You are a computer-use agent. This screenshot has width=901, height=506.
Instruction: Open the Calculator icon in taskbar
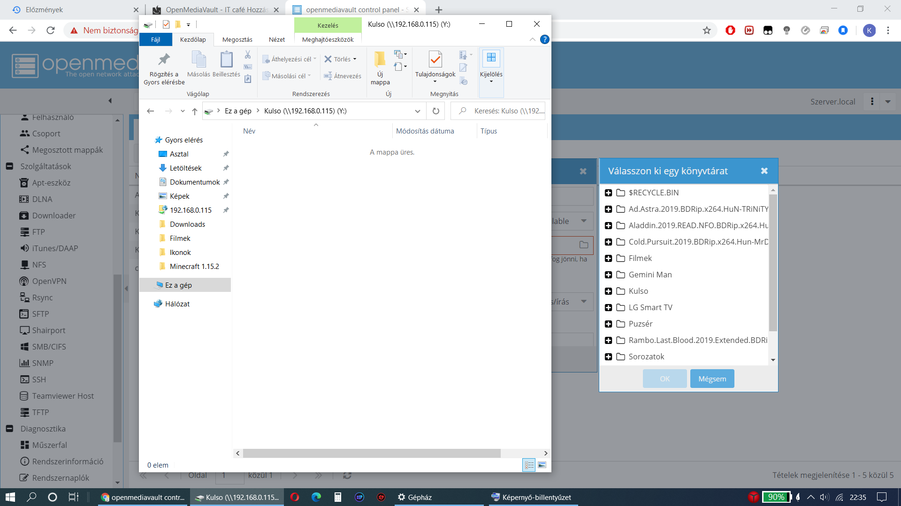337,497
